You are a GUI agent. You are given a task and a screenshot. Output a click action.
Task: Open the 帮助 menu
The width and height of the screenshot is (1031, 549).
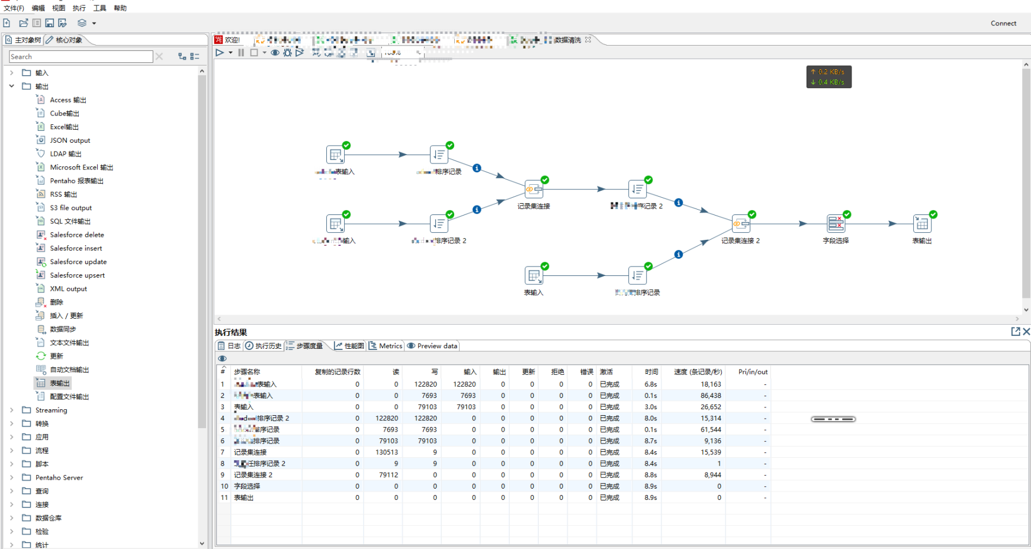[x=120, y=8]
